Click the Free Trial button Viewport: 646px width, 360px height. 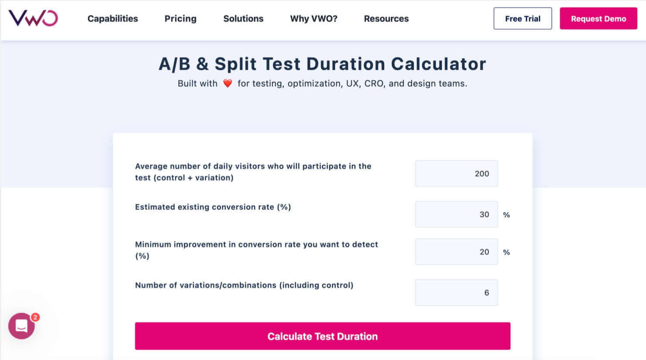click(x=522, y=18)
